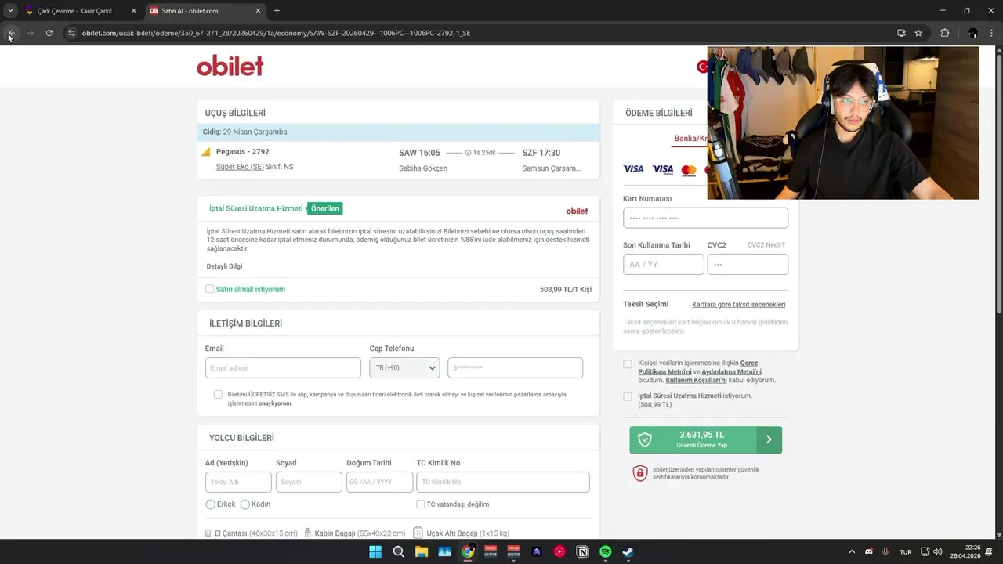Close the Çark Çevirme tab
Viewport: 1003px width, 564px height.
133,11
